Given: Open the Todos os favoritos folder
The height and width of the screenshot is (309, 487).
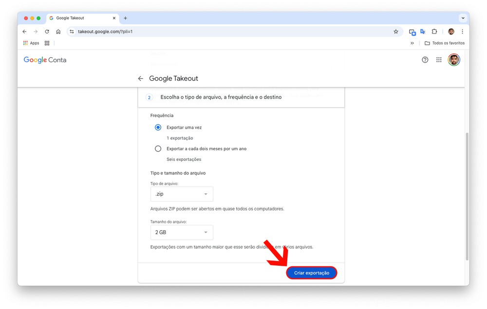Looking at the screenshot, I should [x=445, y=43].
